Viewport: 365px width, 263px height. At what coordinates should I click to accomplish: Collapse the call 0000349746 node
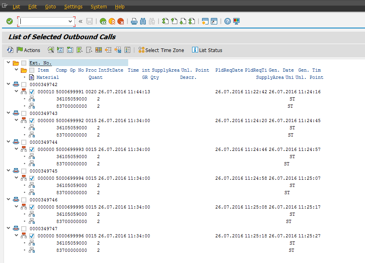[8, 199]
